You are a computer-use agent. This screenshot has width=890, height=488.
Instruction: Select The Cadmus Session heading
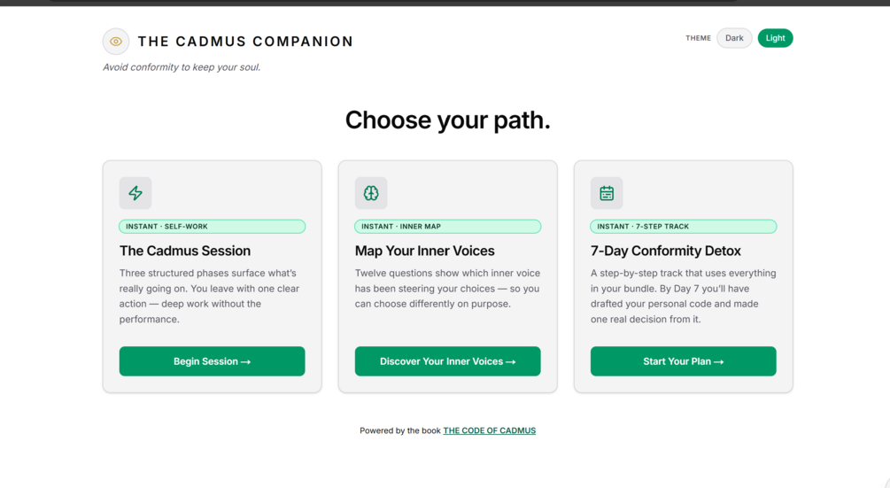coord(185,251)
